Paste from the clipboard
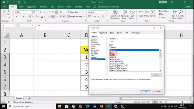 [4, 14]
